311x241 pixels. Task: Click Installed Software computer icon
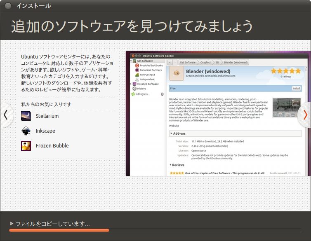point(134,84)
